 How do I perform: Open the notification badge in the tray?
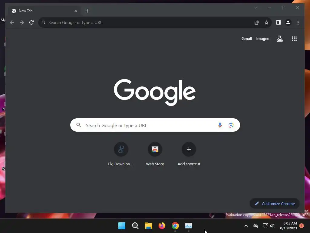[x=302, y=226]
